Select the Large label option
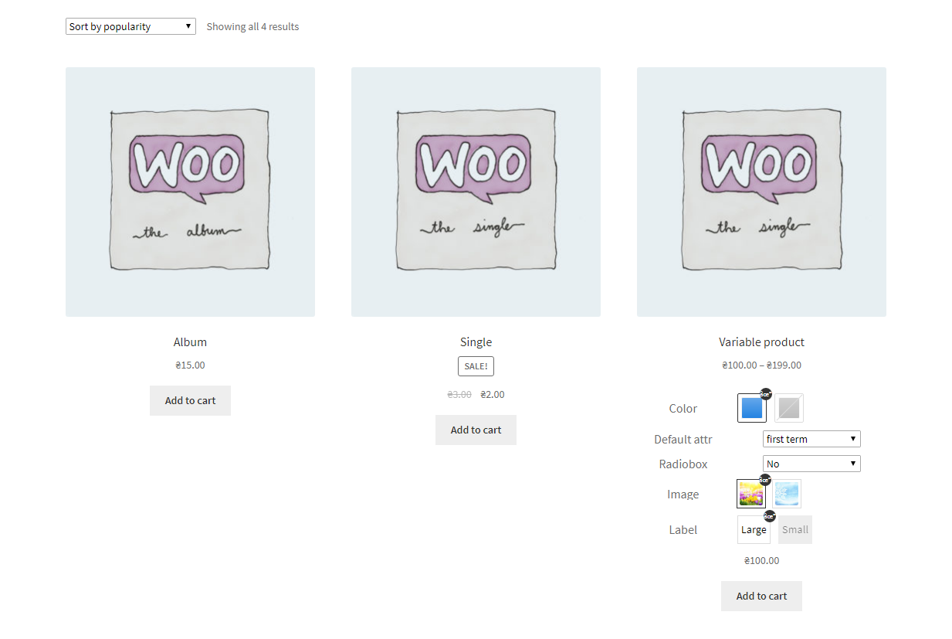The image size is (952, 639). point(754,530)
